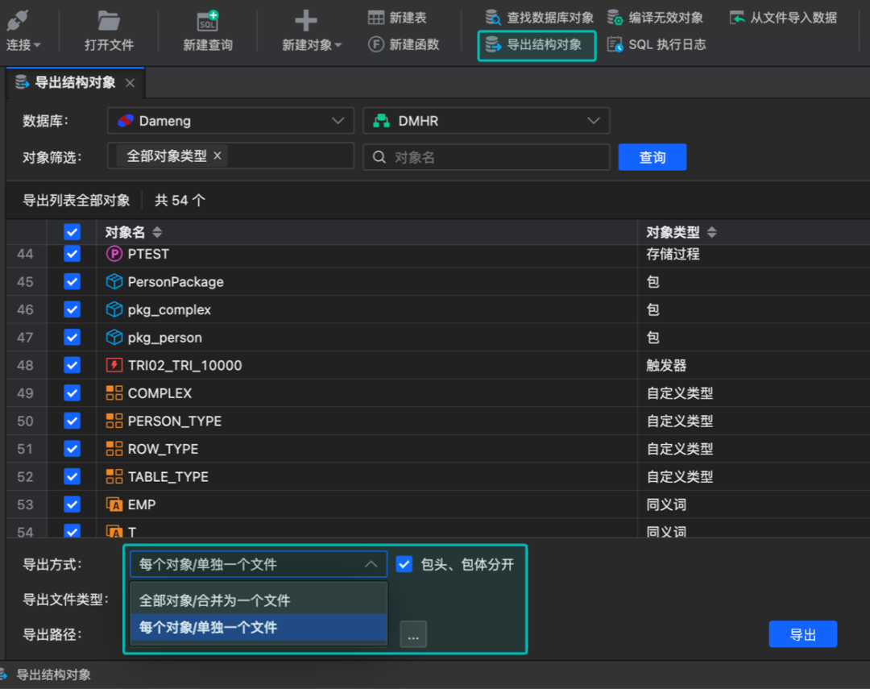Click the PTEST stored procedure icon

point(114,255)
